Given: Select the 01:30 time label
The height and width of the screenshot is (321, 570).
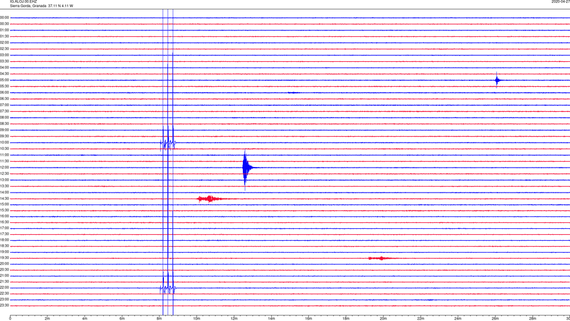Looking at the screenshot, I should (x=4, y=36).
